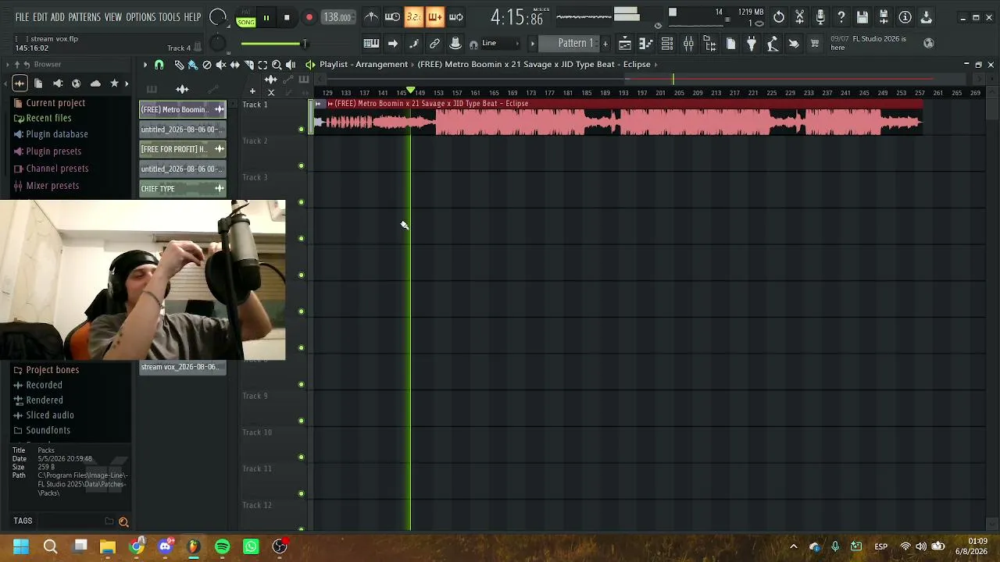Select the Playback speaker tool in playlist
Screen dimensions: 1000x562
(291, 65)
